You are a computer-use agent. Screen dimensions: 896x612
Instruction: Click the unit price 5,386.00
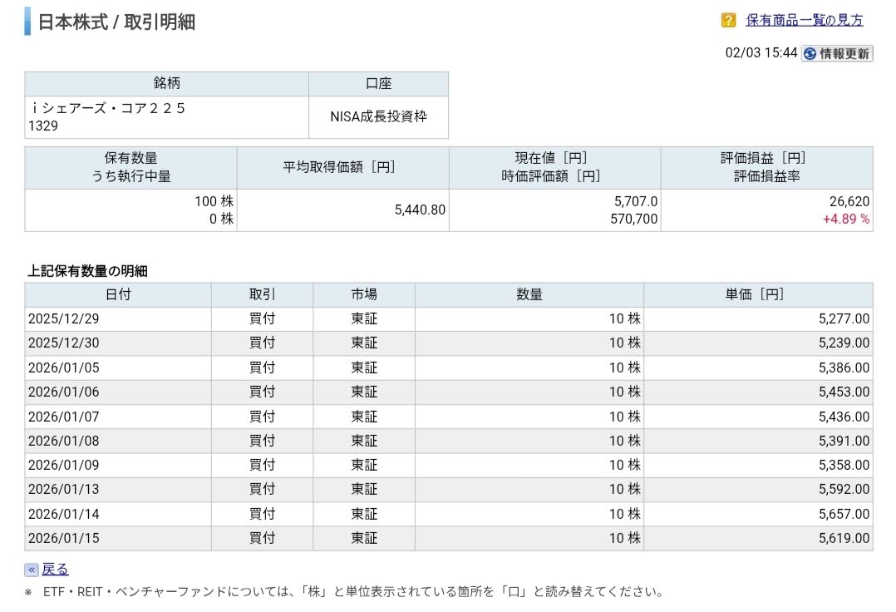(x=844, y=368)
